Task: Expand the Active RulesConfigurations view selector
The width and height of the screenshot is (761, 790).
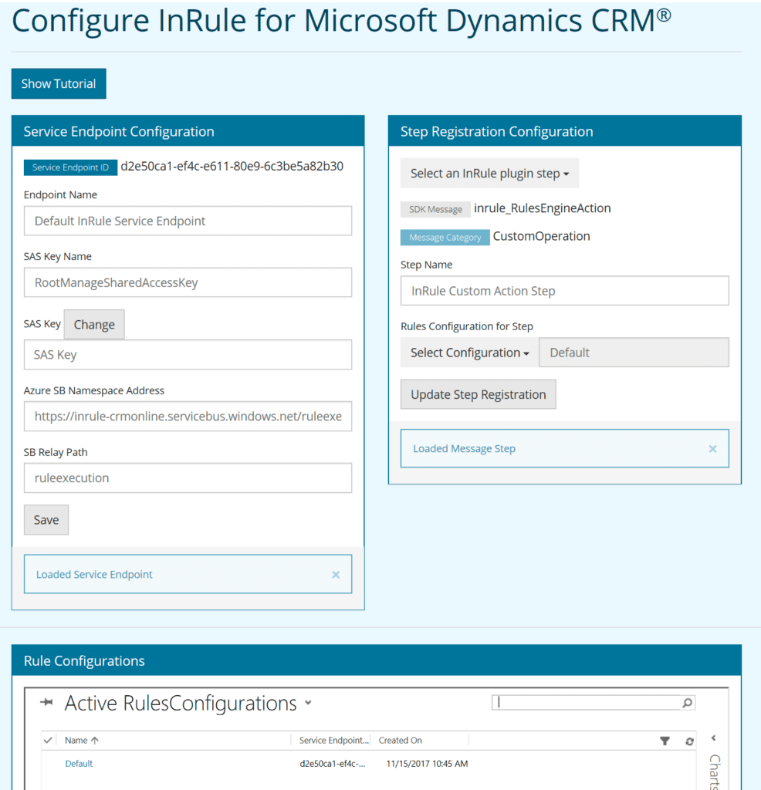Action: (309, 702)
